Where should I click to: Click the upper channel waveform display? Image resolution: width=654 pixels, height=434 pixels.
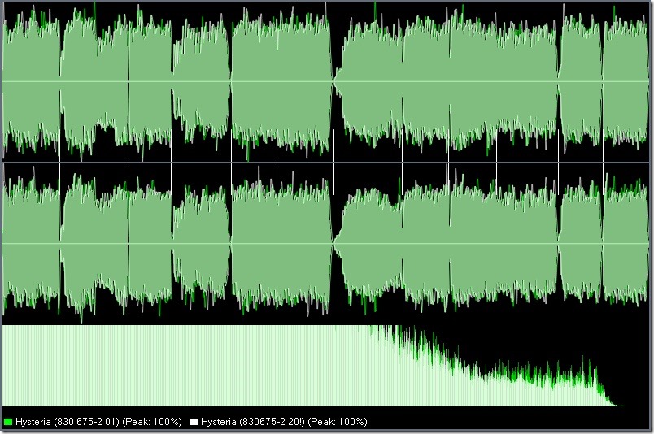click(x=325, y=81)
